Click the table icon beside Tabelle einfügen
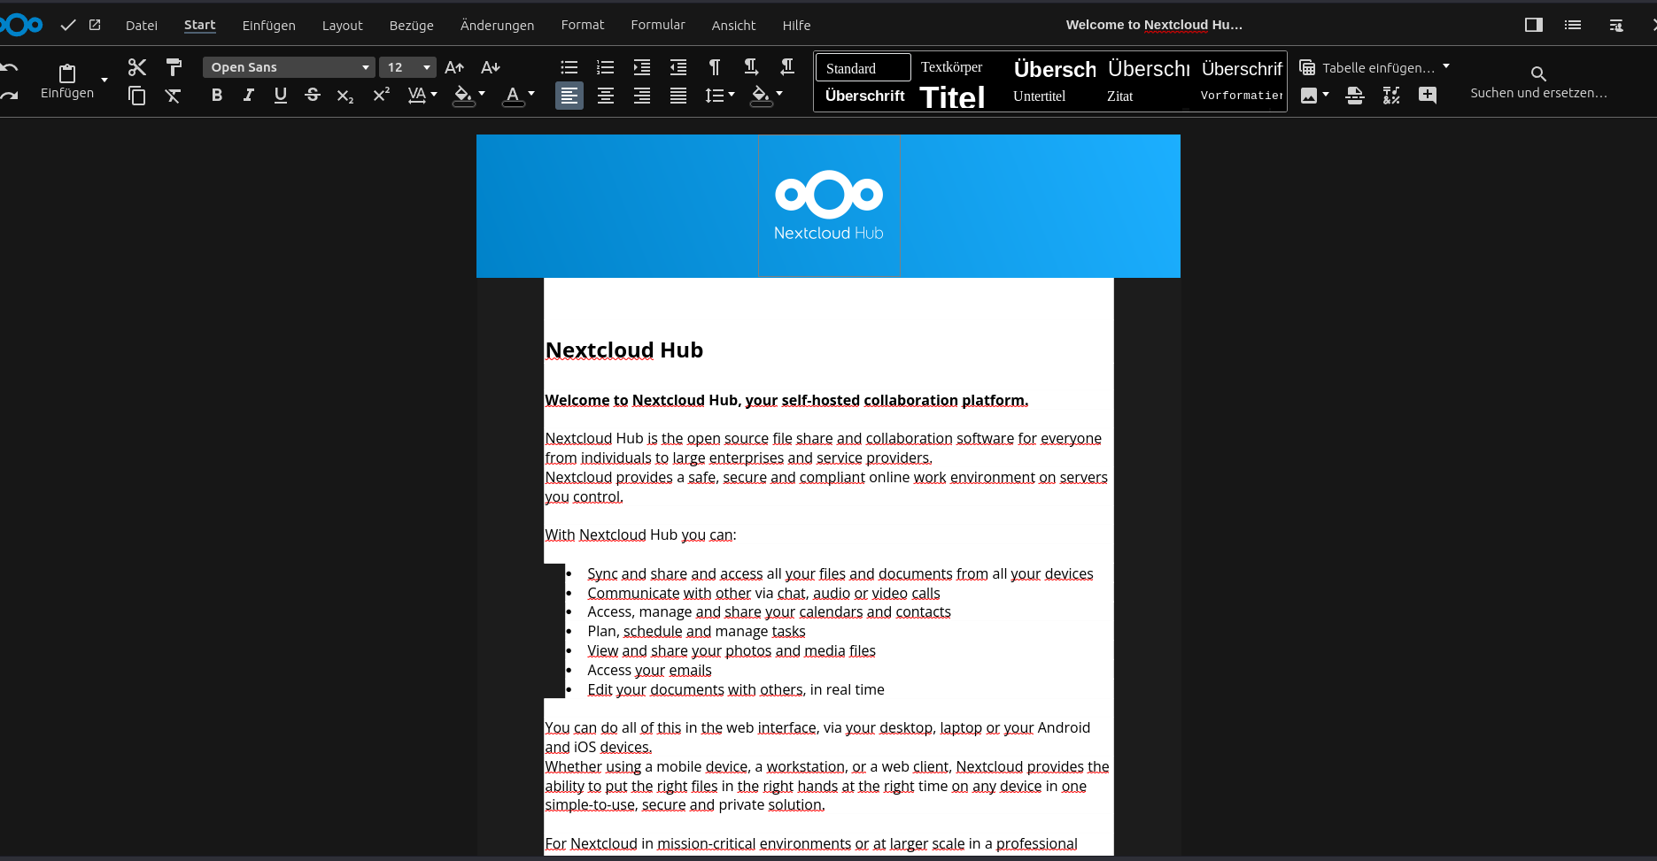The image size is (1657, 861). pos(1307,67)
